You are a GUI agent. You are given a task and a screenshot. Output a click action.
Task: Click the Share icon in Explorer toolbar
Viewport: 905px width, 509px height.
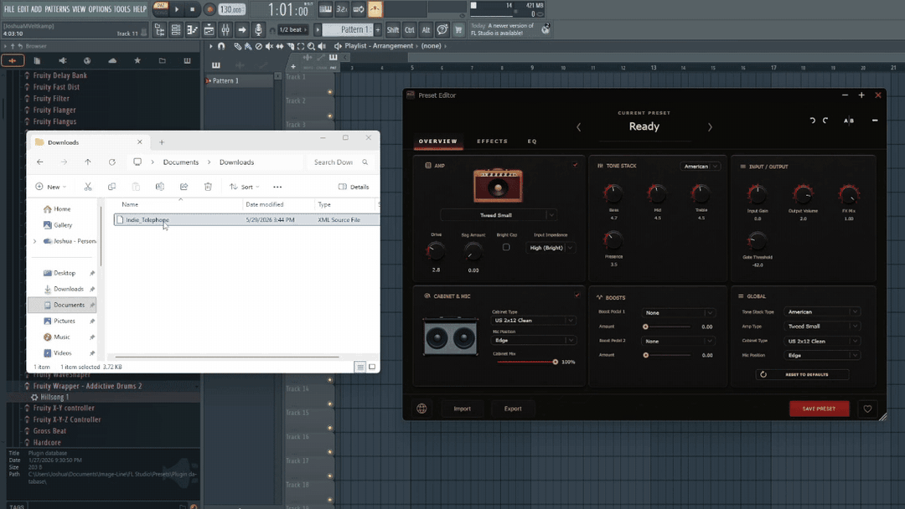(184, 187)
